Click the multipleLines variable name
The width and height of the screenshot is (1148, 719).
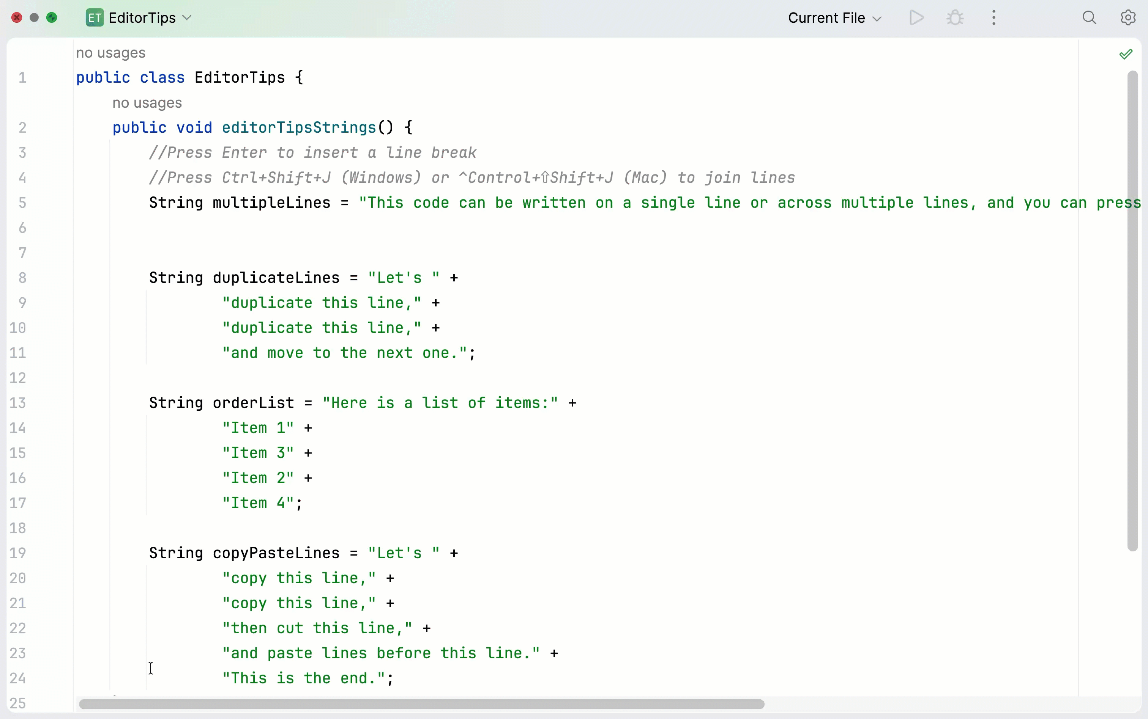pyautogui.click(x=271, y=203)
